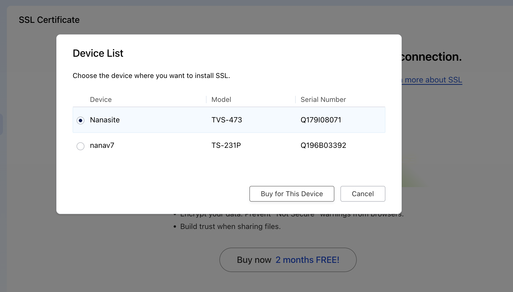The height and width of the screenshot is (292, 513).
Task: Click the nanav7 device name
Action: (x=102, y=145)
